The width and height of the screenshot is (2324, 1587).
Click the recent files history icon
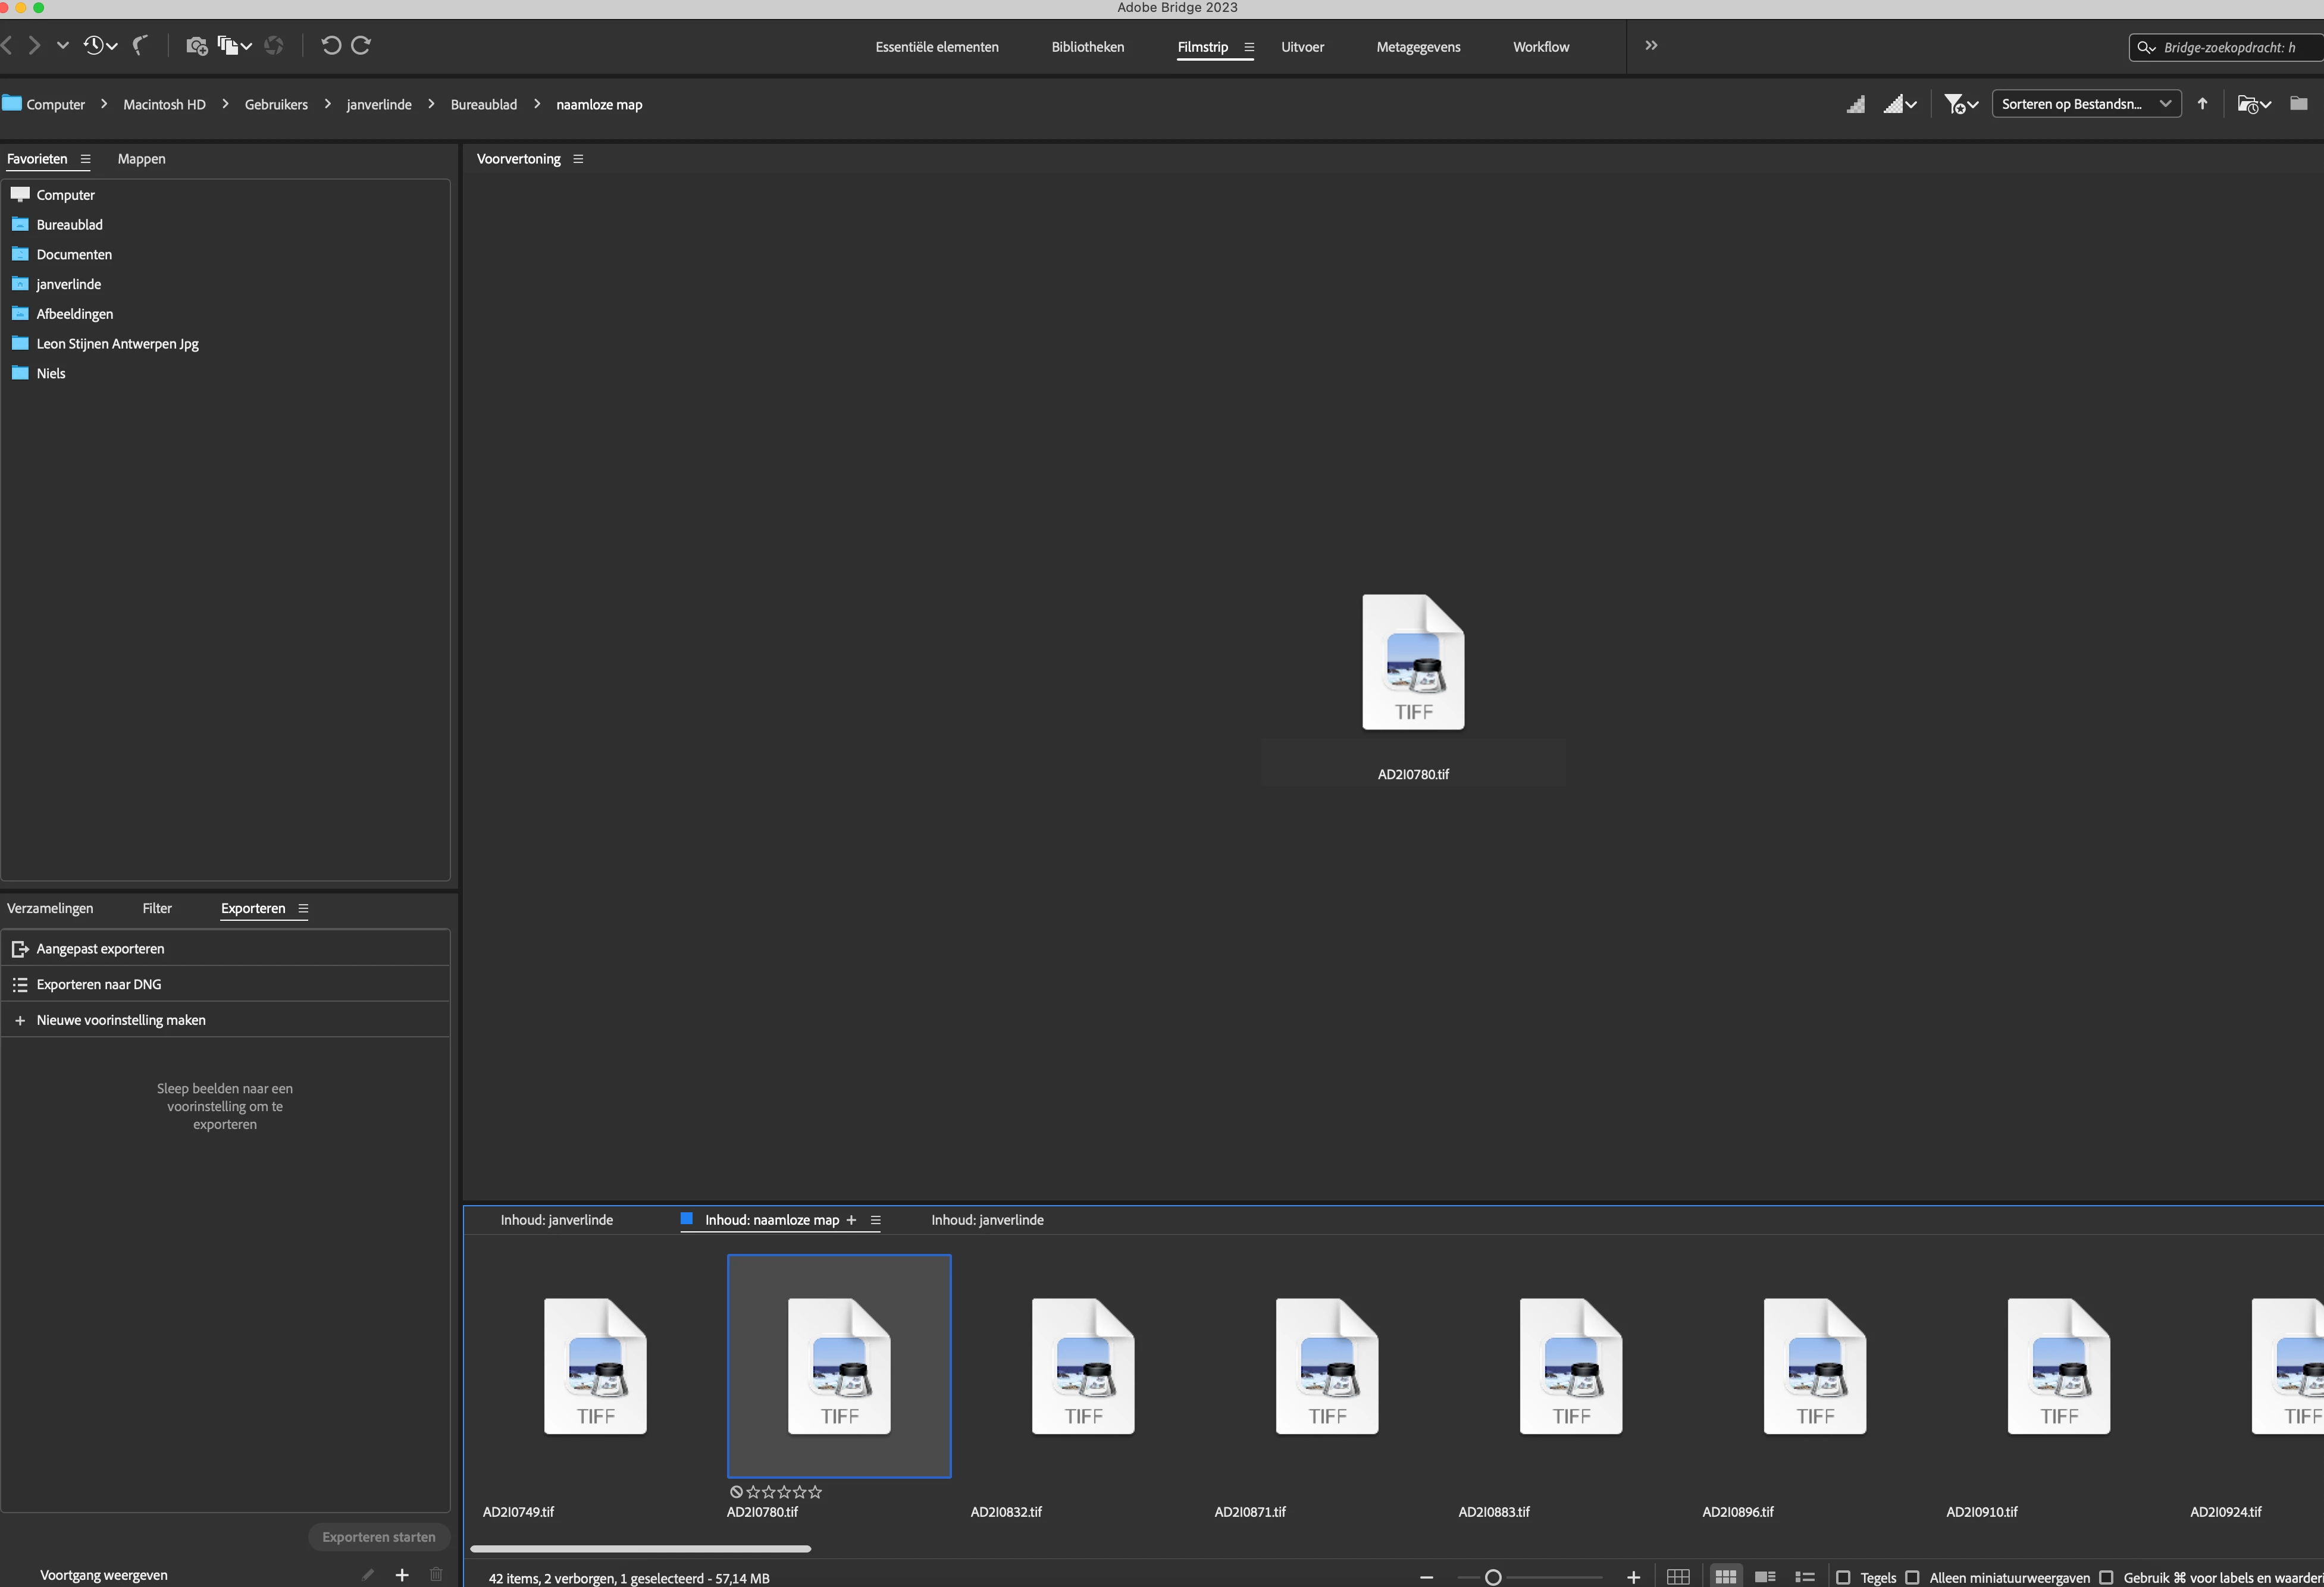coord(94,45)
